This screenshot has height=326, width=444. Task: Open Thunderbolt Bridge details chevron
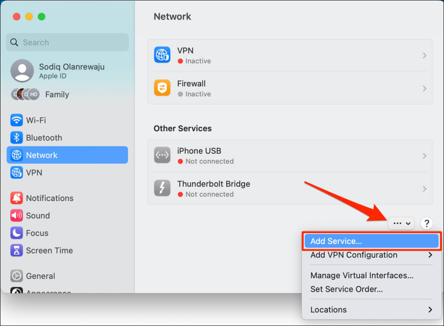424,189
